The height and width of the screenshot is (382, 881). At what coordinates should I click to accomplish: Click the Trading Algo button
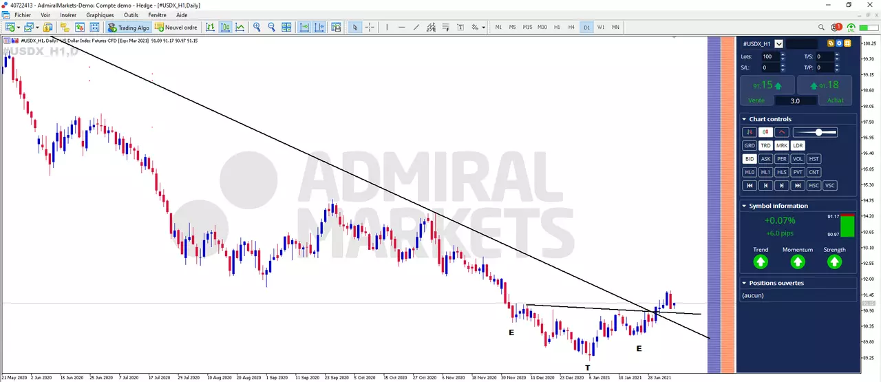point(129,28)
